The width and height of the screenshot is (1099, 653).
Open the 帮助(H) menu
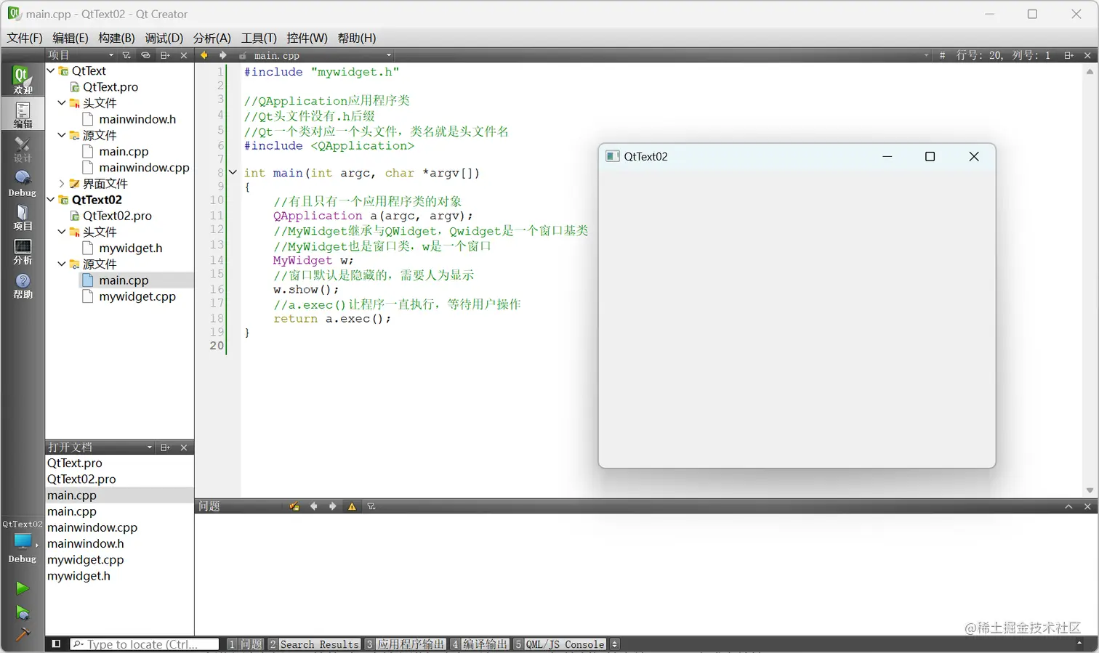(x=357, y=38)
